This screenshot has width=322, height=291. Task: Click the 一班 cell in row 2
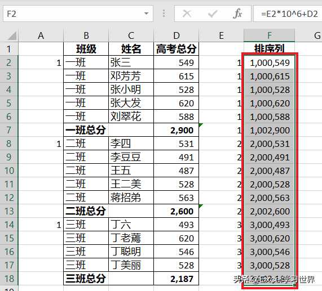(x=86, y=62)
